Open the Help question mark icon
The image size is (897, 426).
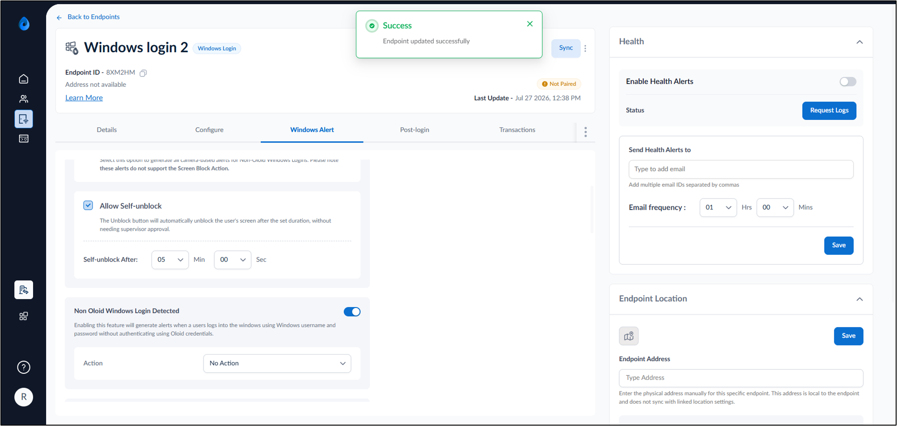pyautogui.click(x=24, y=367)
